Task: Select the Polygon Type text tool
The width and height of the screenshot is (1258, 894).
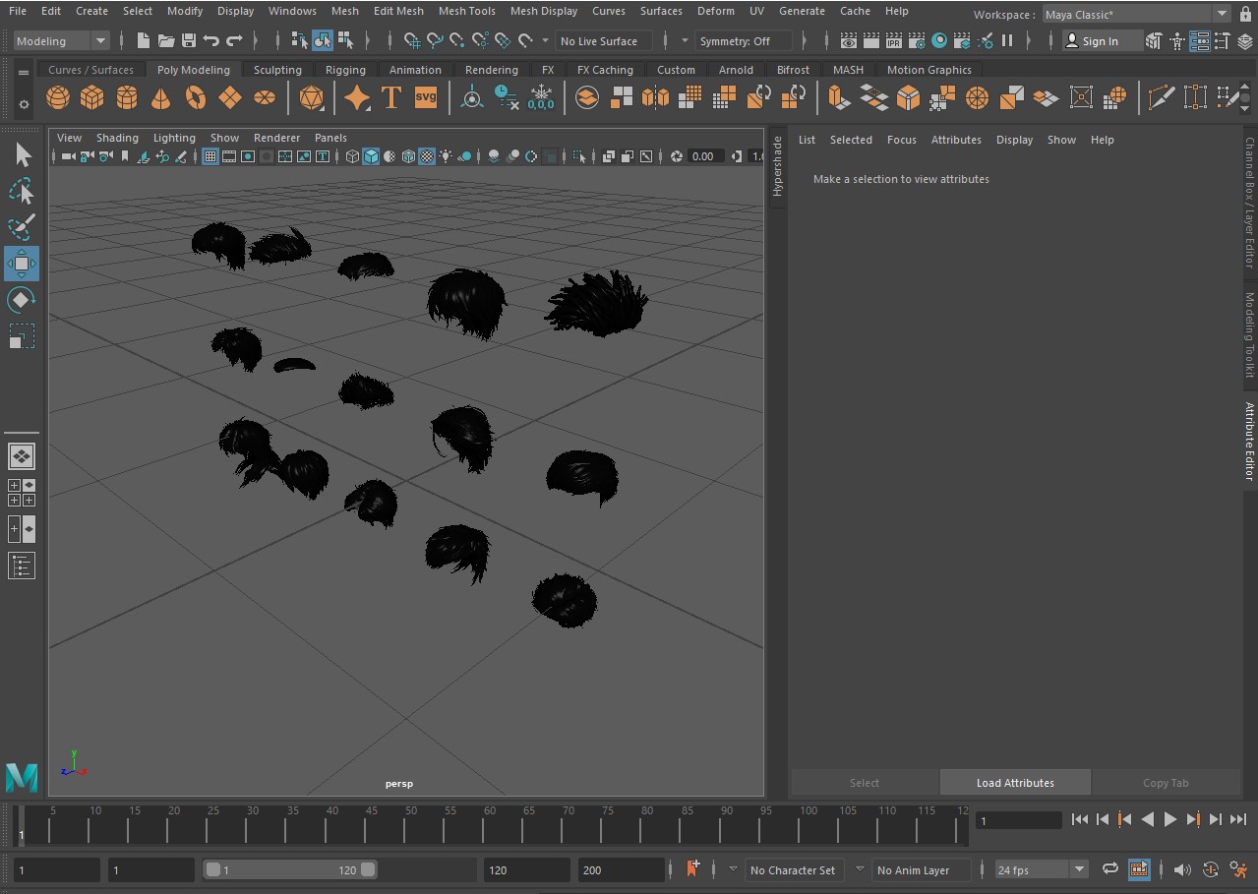Action: (390, 97)
